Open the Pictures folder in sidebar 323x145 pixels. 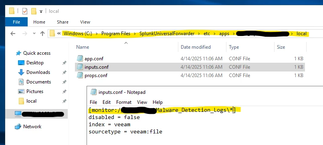(x=35, y=91)
